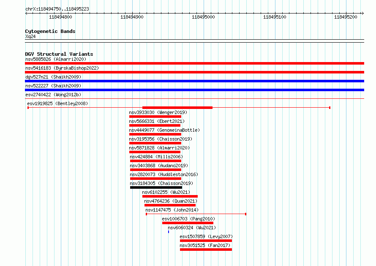Click the Xq24 band label

30,36
